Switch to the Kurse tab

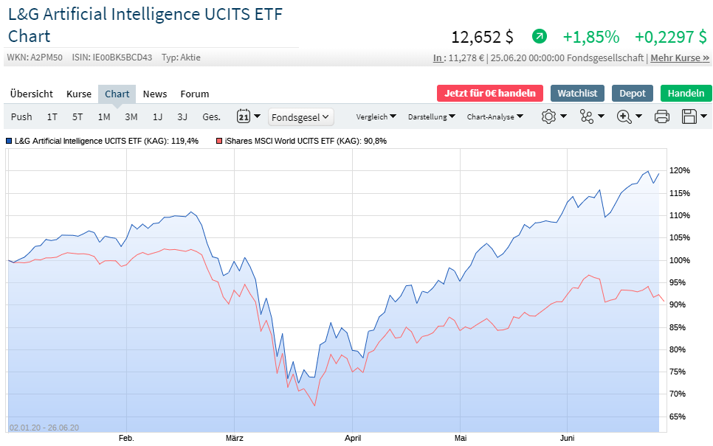[79, 94]
